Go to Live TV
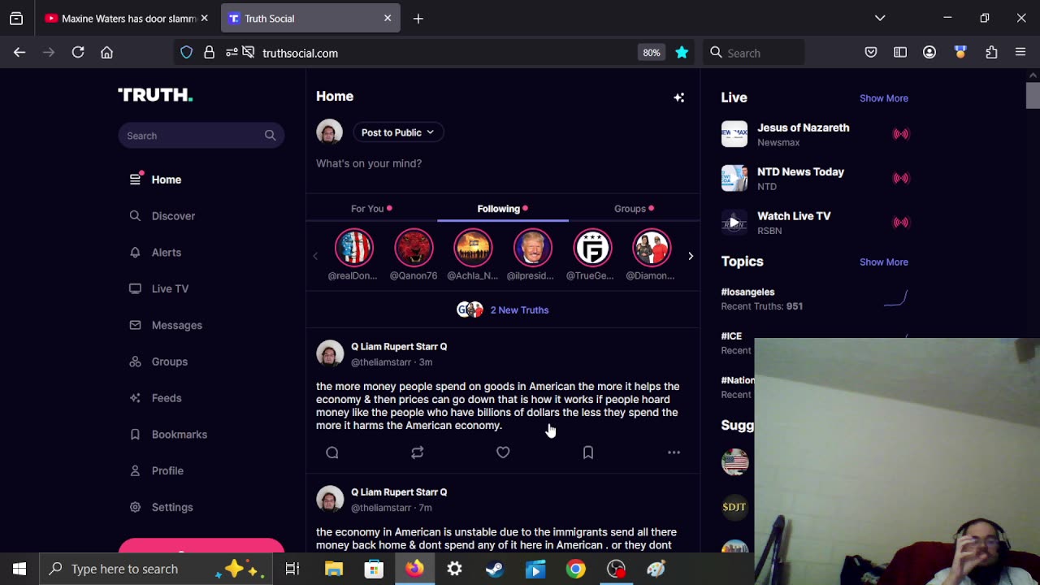The height and width of the screenshot is (585, 1040). pos(170,288)
